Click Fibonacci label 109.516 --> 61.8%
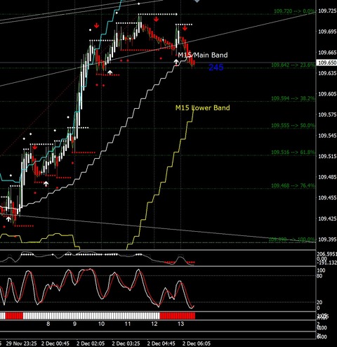Image resolution: width=337 pixels, height=347 pixels. click(x=293, y=152)
